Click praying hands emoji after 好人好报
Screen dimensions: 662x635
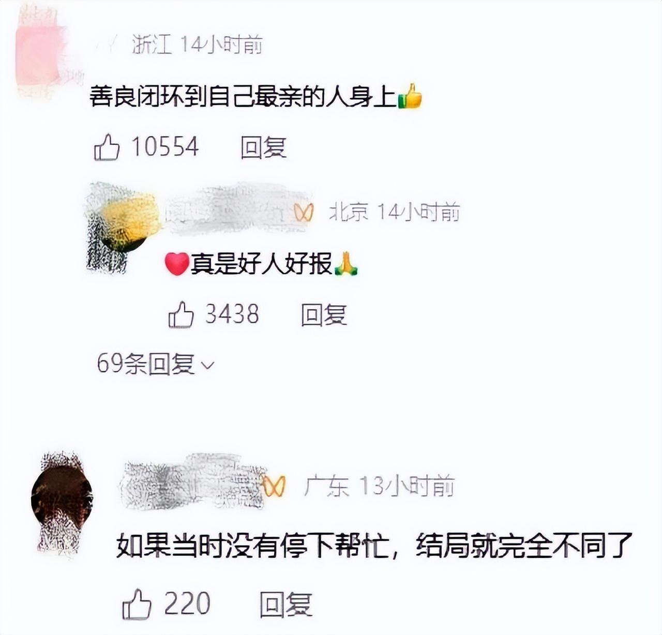[x=346, y=264]
